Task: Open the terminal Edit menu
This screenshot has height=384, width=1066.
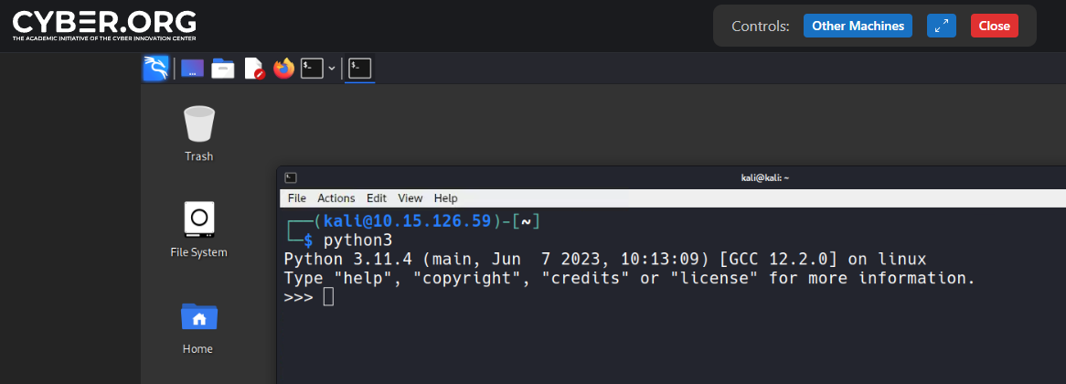Action: [377, 198]
